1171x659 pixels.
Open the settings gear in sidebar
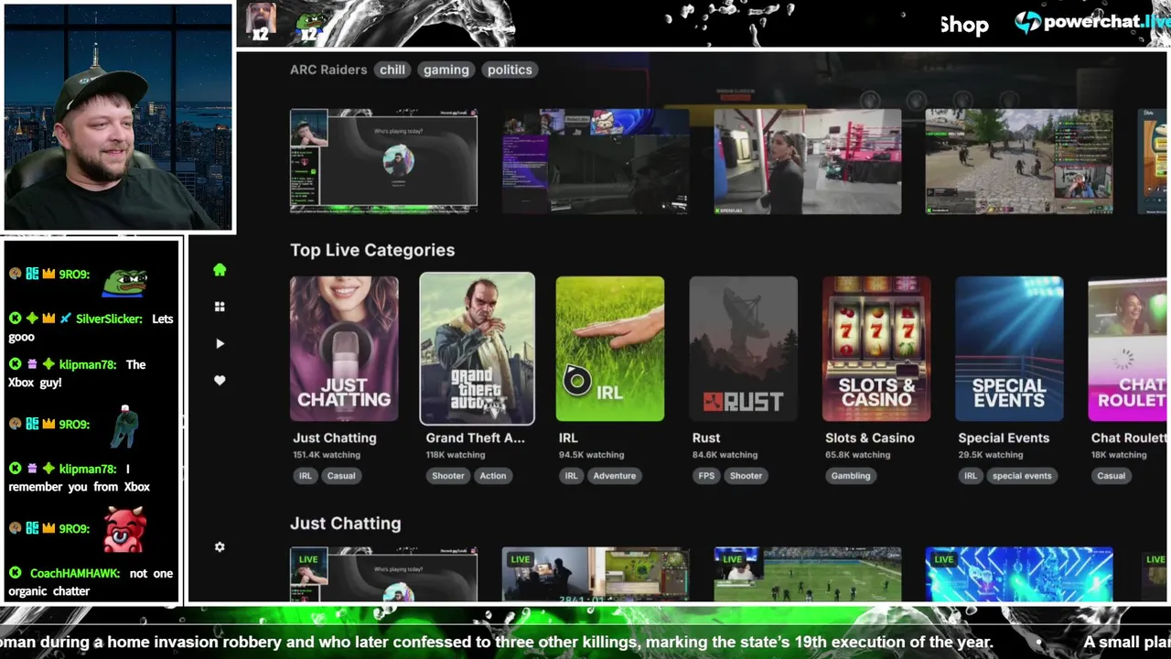click(x=220, y=546)
